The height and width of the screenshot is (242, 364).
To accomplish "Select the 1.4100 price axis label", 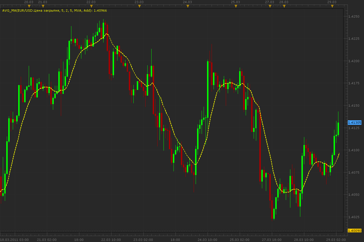I will pyautogui.click(x=354, y=150).
